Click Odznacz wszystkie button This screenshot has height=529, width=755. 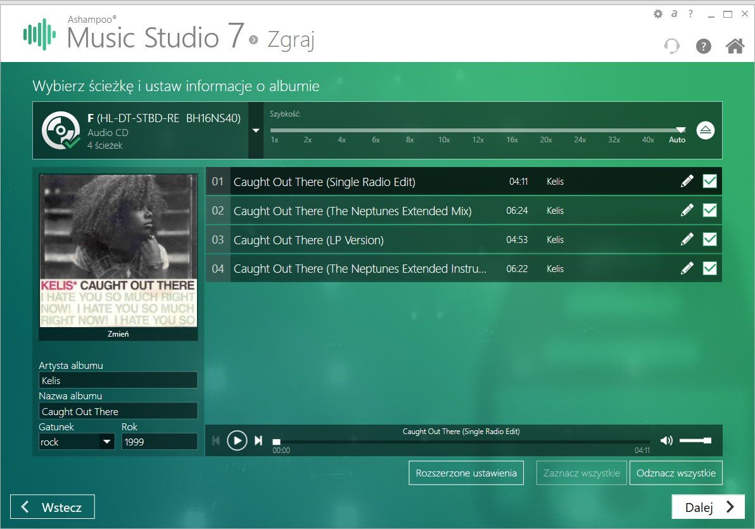tap(676, 473)
